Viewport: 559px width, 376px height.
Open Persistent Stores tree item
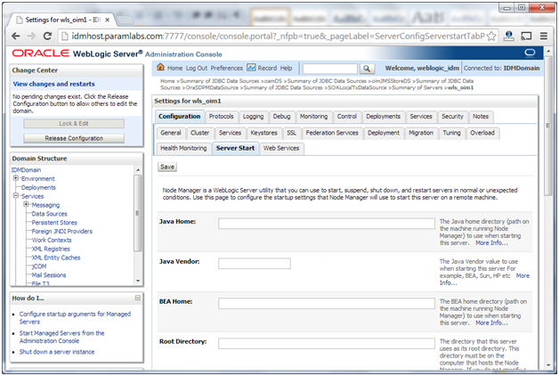(x=54, y=223)
